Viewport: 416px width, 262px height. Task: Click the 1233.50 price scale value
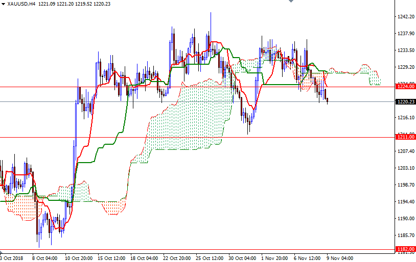pyautogui.click(x=406, y=50)
